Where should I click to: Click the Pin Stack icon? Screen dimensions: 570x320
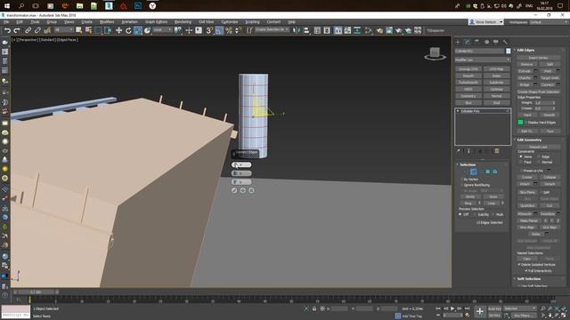459,151
